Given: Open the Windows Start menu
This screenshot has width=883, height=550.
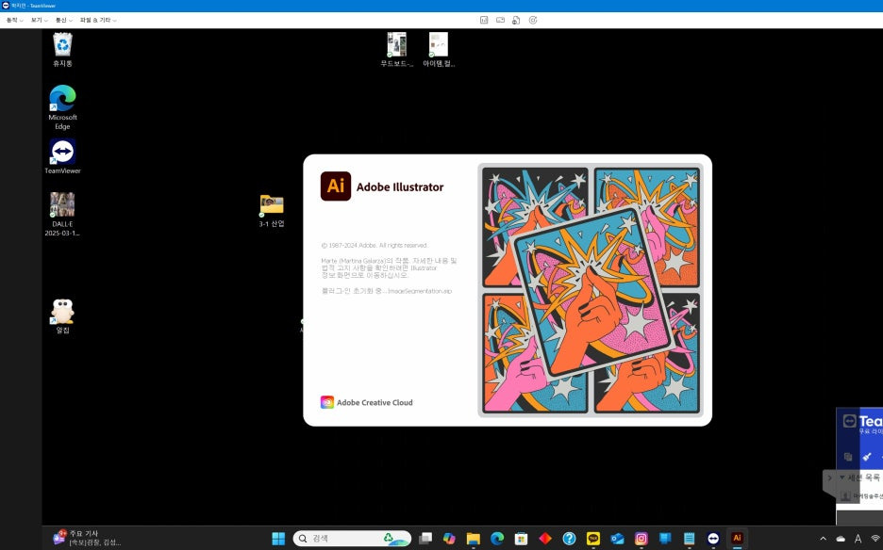Looking at the screenshot, I should [x=278, y=538].
